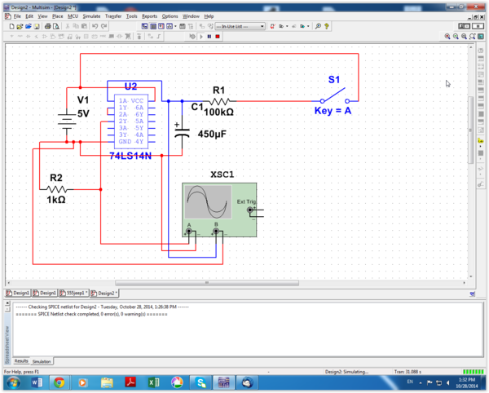
Task: Open the View menu
Action: (x=42, y=16)
